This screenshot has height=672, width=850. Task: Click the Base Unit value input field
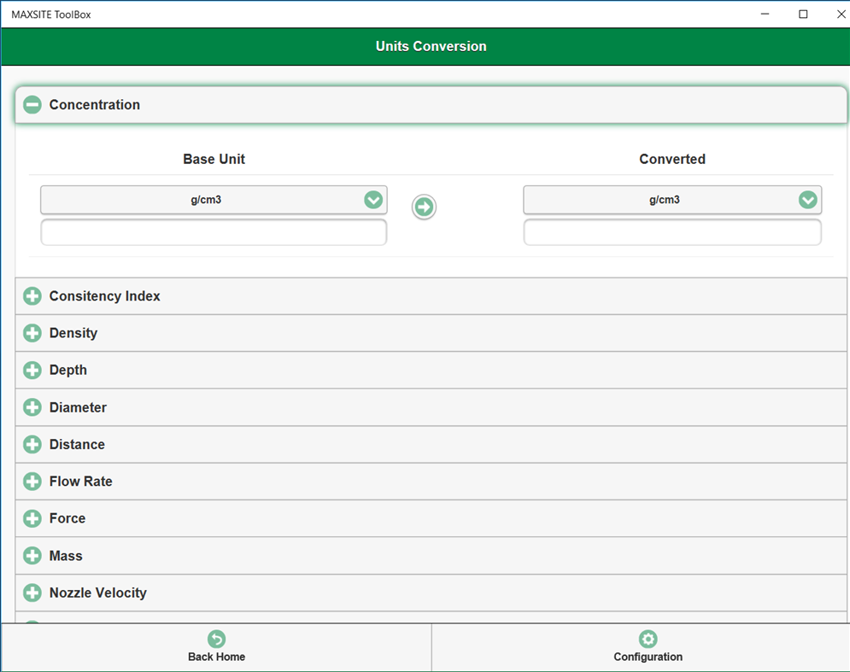[213, 231]
